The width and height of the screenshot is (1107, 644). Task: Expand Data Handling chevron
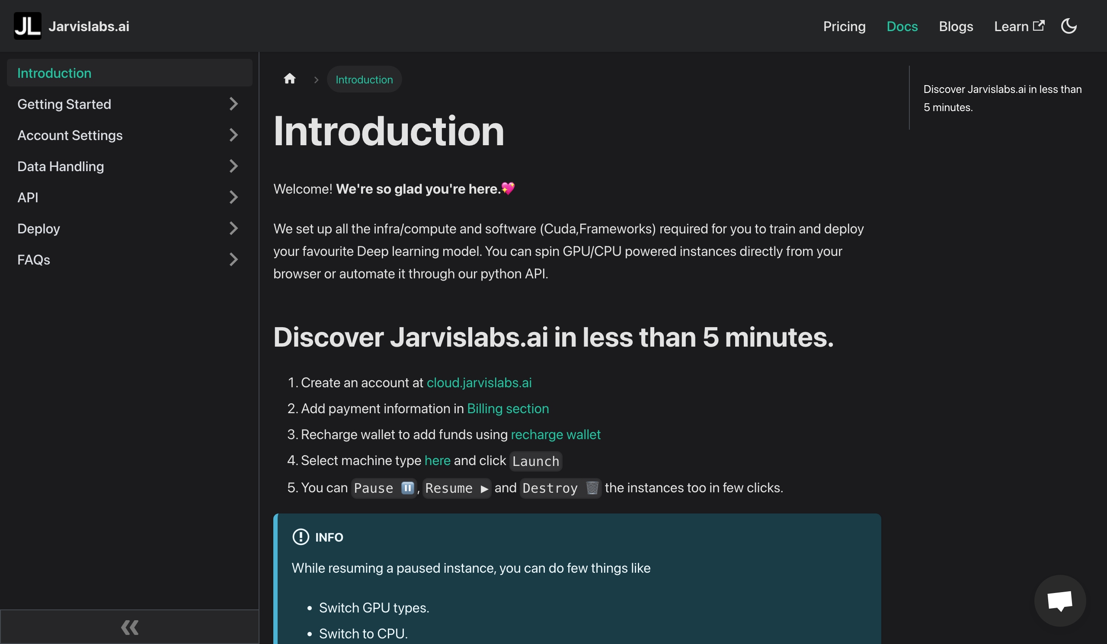[x=233, y=166]
